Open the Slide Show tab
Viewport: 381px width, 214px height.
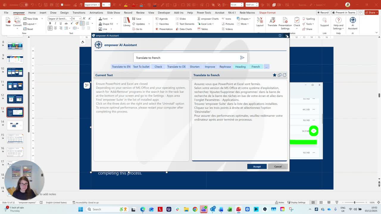[113, 12]
